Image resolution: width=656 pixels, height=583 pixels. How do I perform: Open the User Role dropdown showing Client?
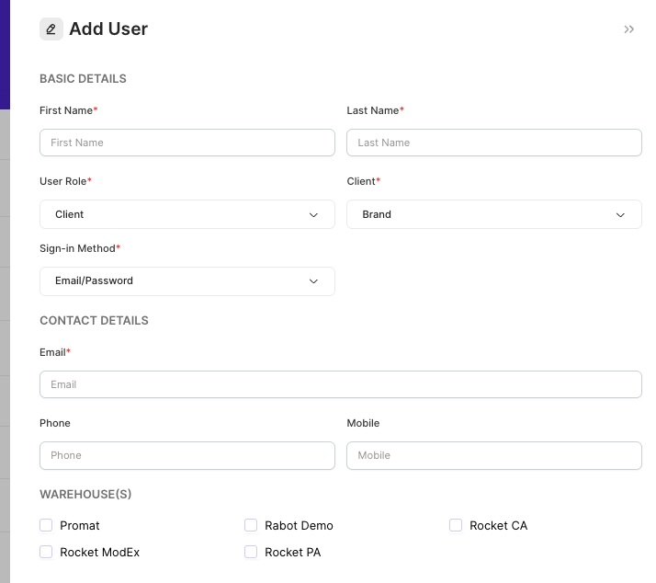point(187,214)
